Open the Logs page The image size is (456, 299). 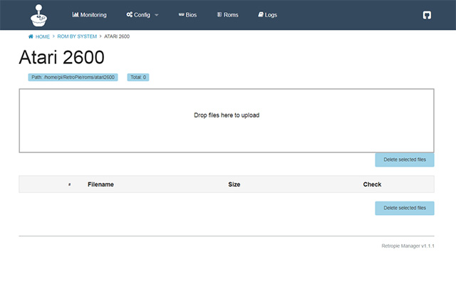(268, 15)
